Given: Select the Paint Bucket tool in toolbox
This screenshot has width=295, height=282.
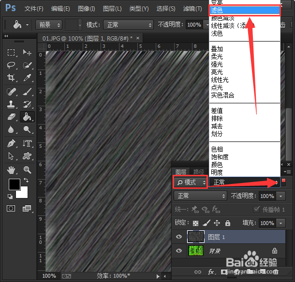Looking at the screenshot, I should pos(27,117).
